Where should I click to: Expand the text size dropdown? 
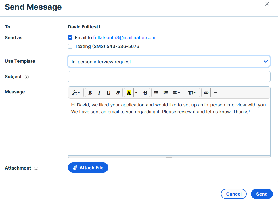tap(193, 93)
